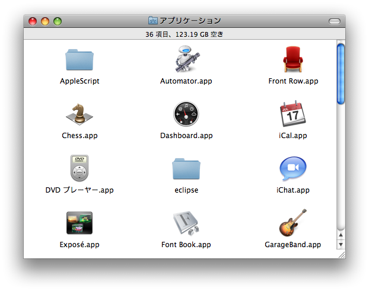Screen dimensions: 369x291
Task: Select the DVD Player remote icon
Action: click(x=79, y=168)
